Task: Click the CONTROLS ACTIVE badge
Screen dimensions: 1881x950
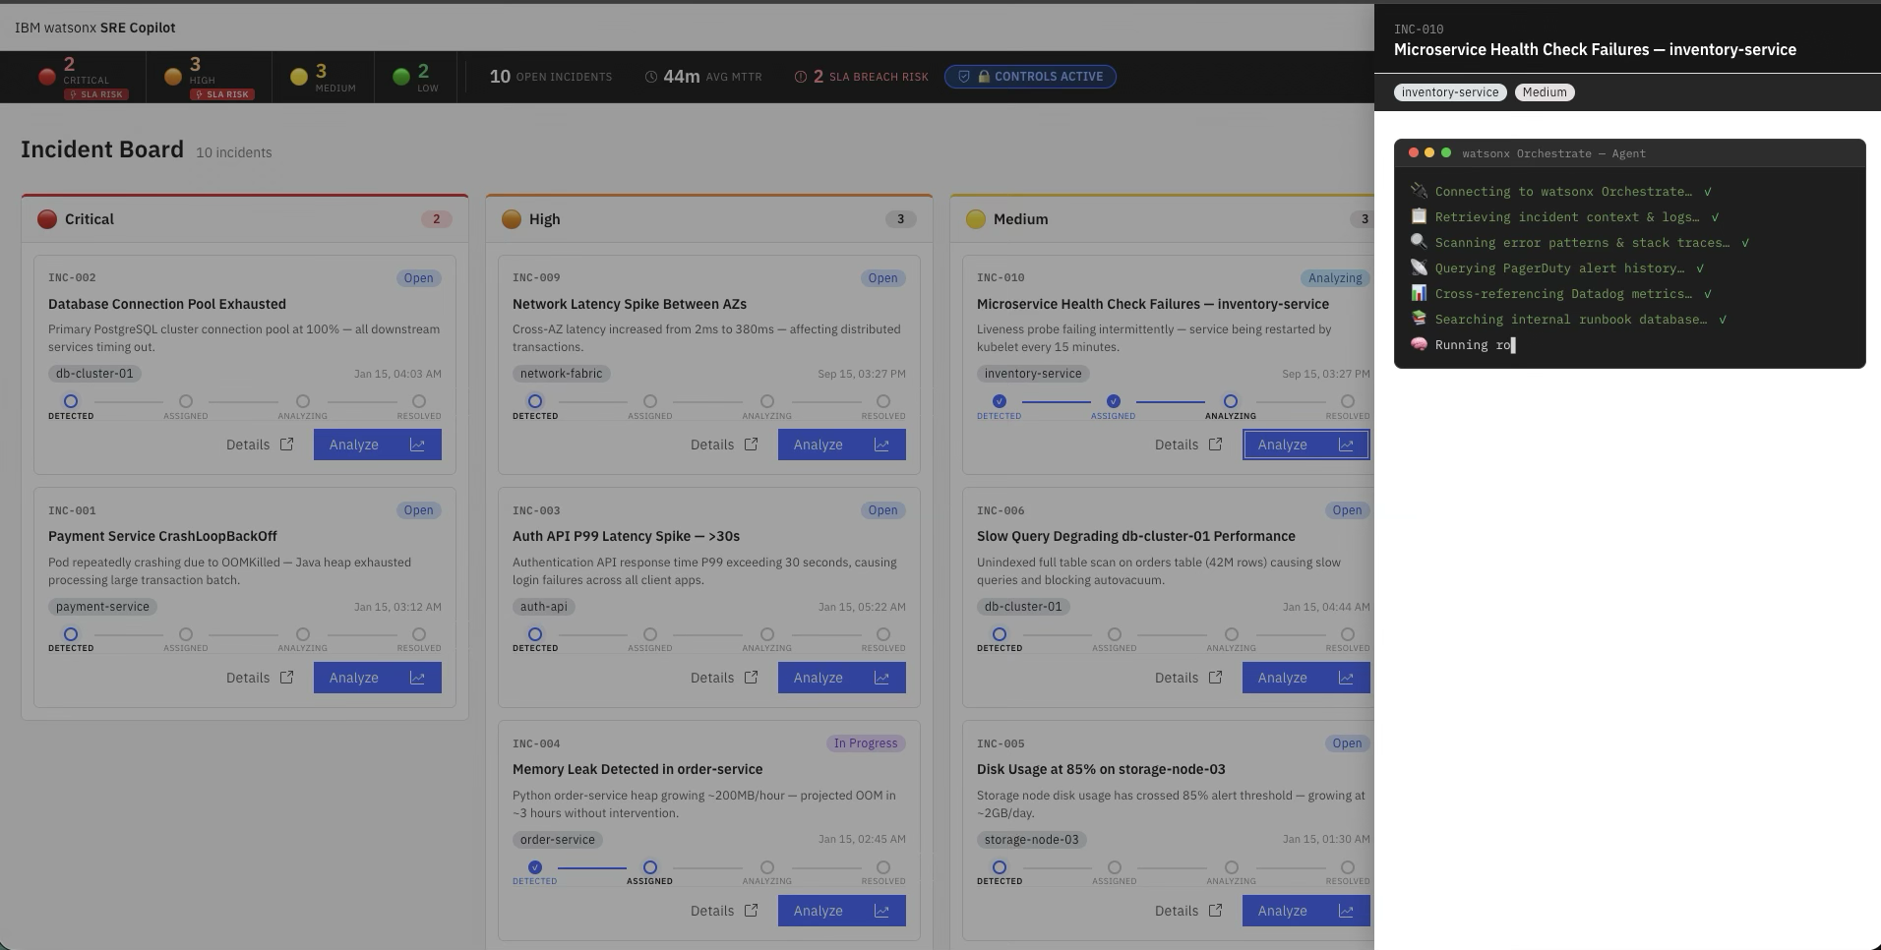Action: (x=1030, y=77)
